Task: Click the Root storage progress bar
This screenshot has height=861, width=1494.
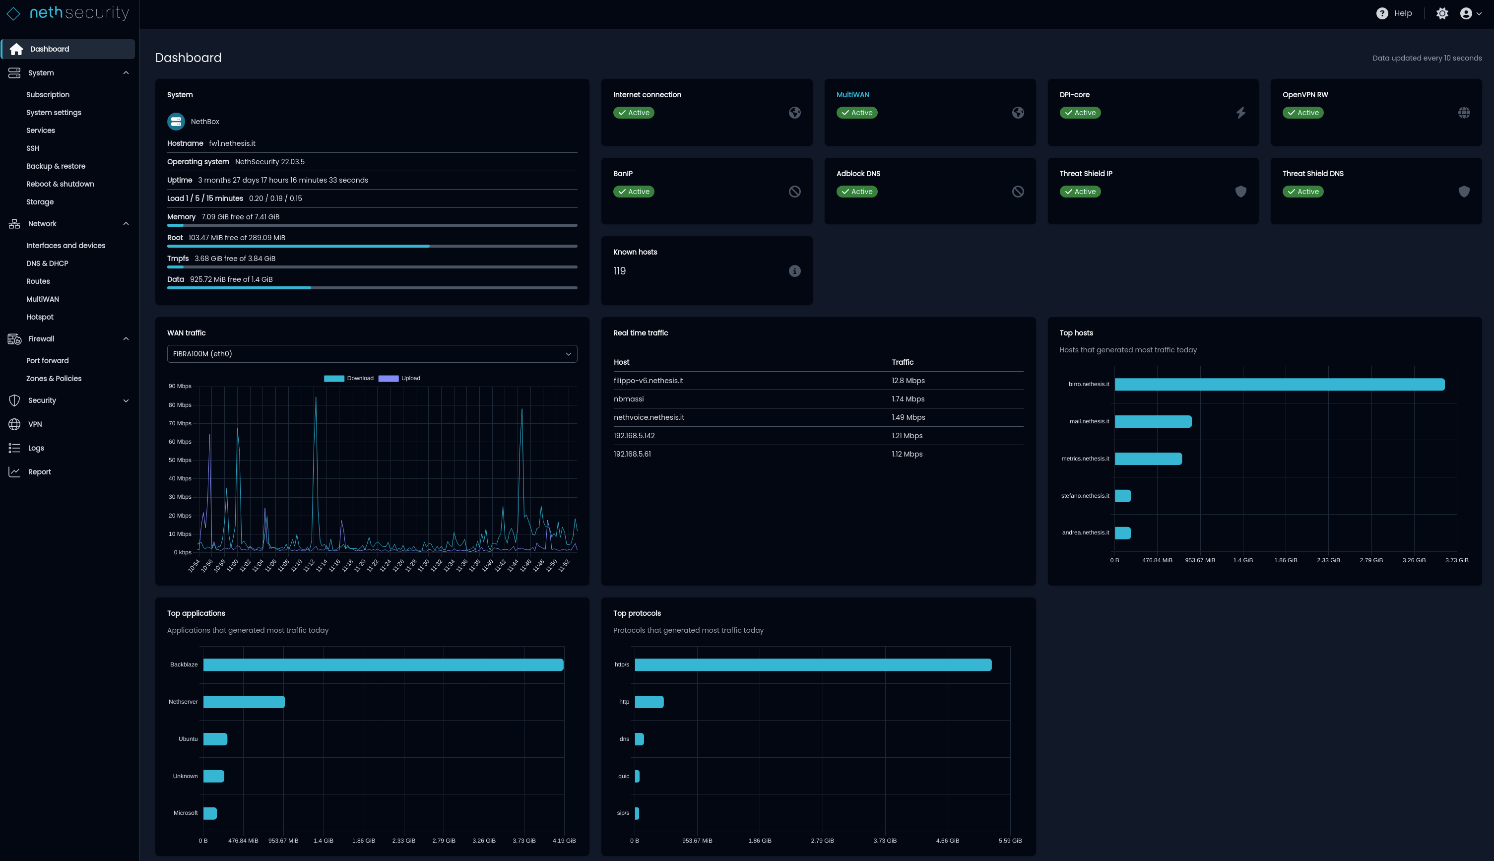Action: point(372,246)
